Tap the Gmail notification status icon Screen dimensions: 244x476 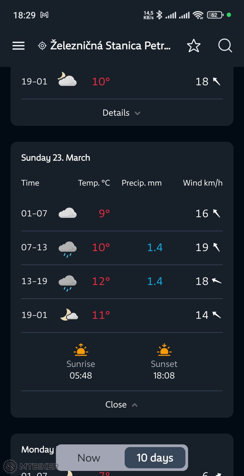point(44,15)
